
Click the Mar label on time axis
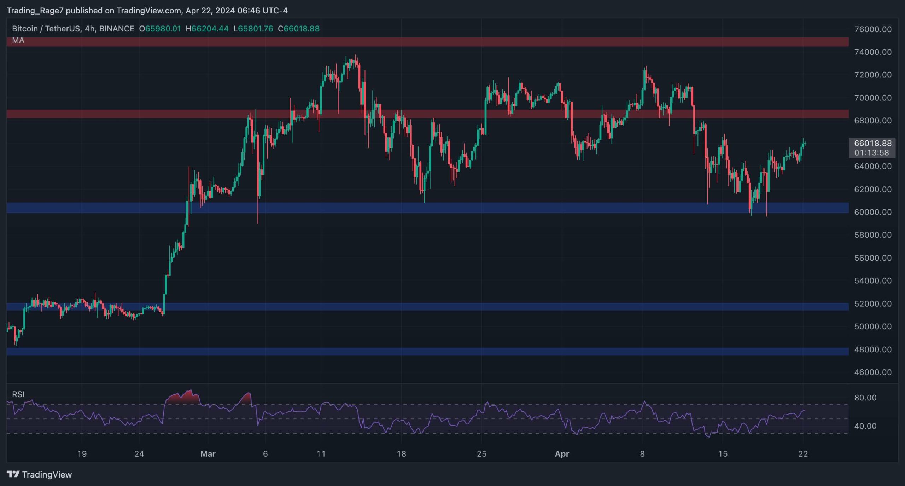click(208, 454)
